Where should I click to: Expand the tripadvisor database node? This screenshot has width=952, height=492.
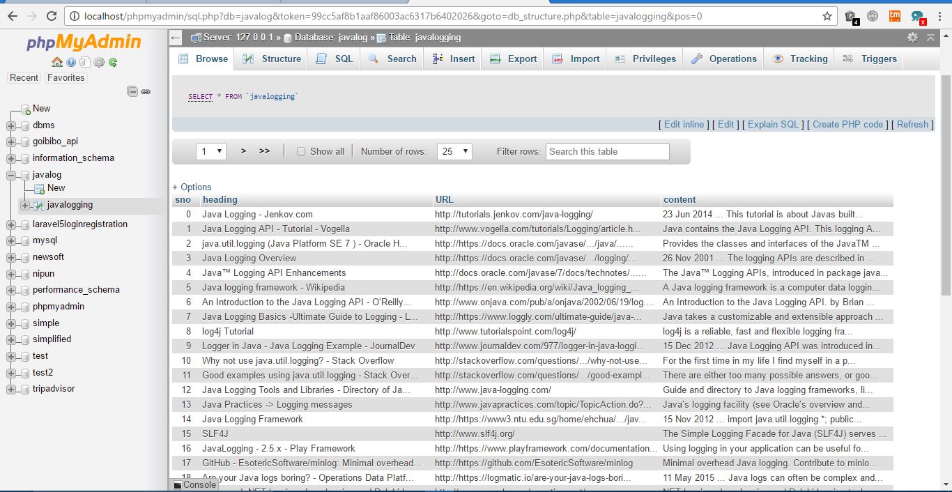[11, 390]
